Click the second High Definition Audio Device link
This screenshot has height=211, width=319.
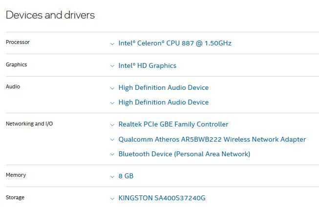[x=164, y=102]
